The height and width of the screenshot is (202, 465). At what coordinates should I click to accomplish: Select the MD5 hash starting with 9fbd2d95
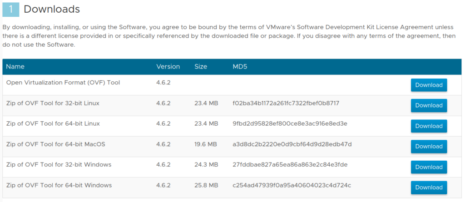pos(283,123)
